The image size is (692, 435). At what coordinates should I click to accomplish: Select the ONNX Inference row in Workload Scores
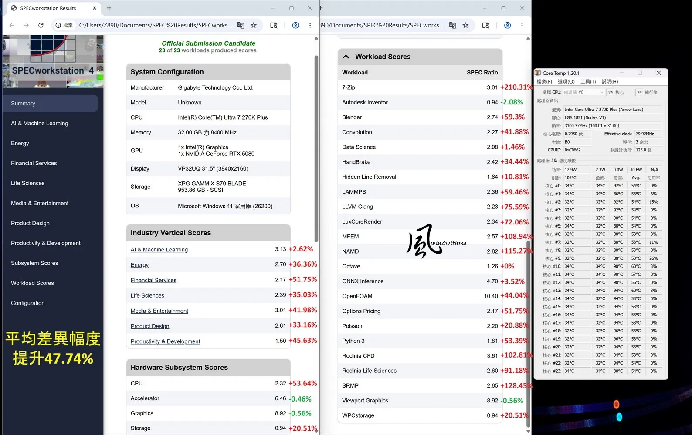420,281
